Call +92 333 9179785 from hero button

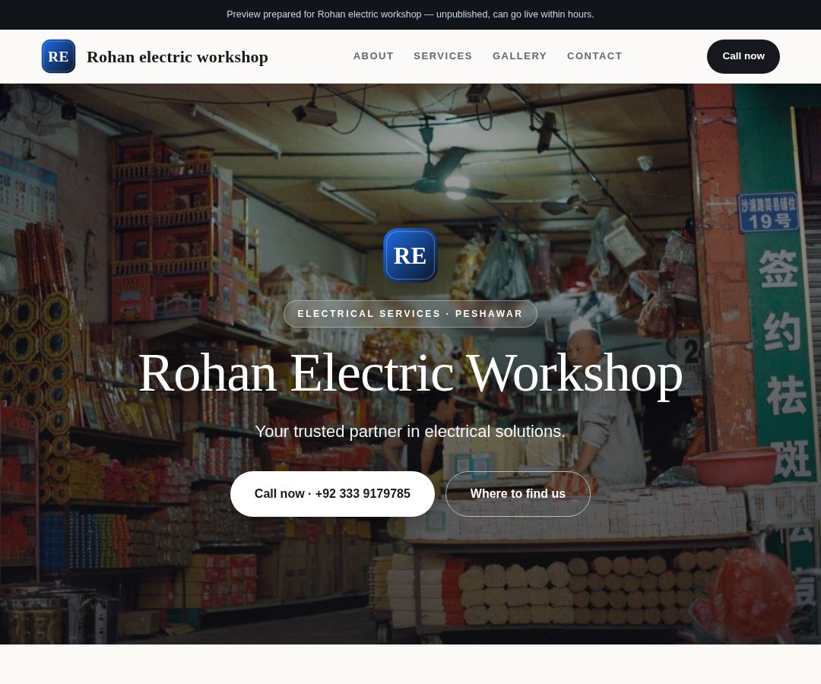tap(332, 494)
